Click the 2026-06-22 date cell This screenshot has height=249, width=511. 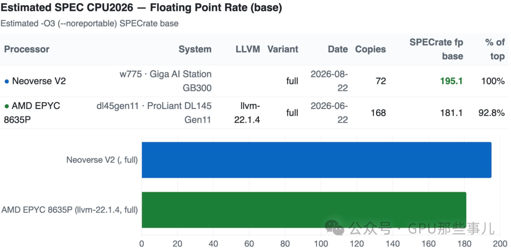(x=329, y=113)
